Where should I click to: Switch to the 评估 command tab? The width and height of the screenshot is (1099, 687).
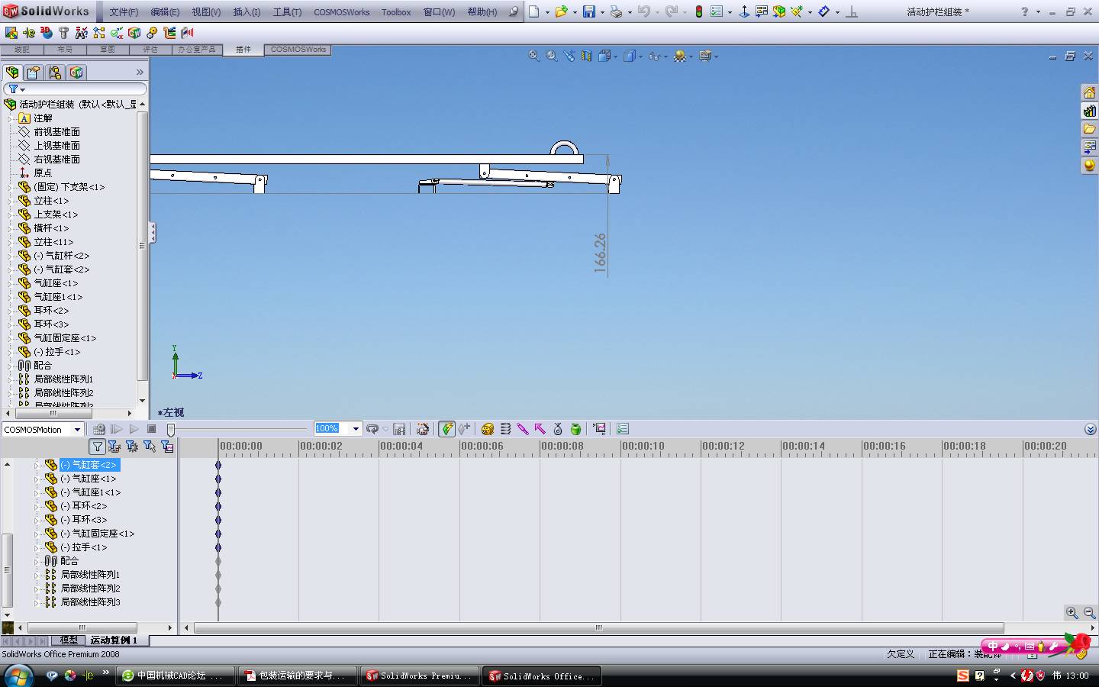(x=150, y=50)
